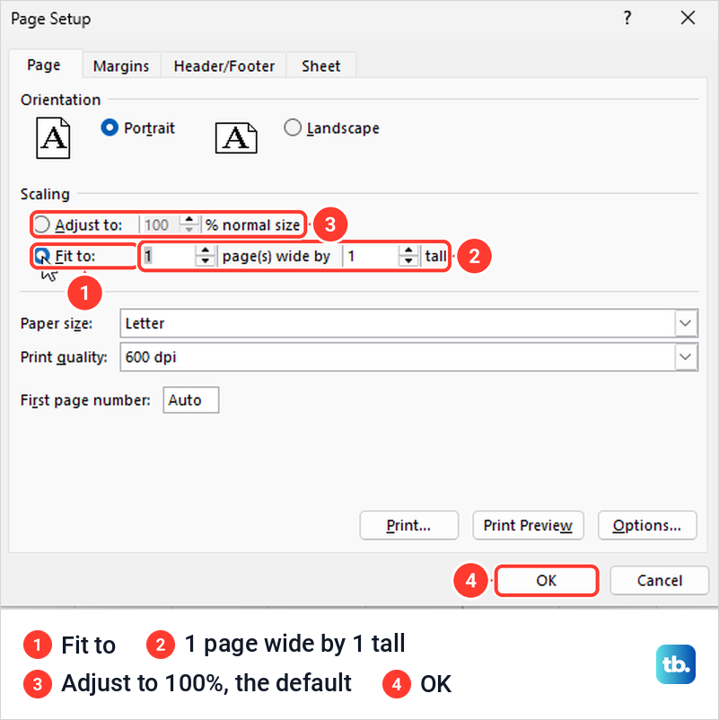Click the Options... button

point(647,525)
